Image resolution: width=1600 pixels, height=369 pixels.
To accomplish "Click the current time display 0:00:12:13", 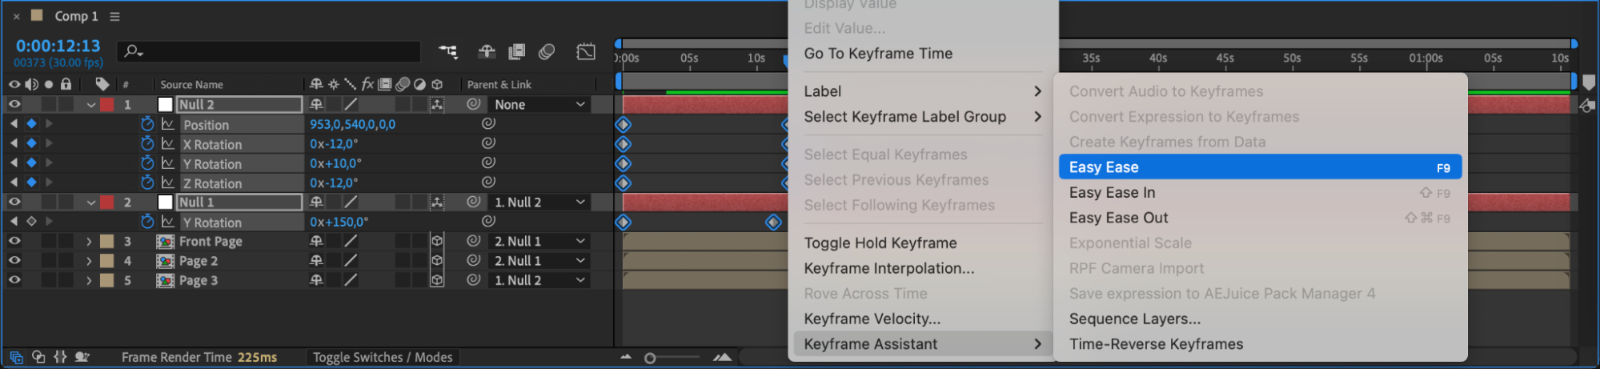I will (58, 46).
